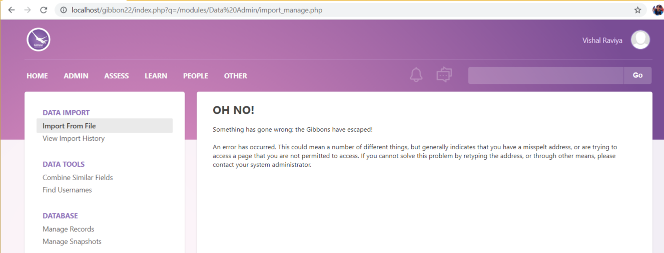Open Manage Snapshots
The image size is (664, 253).
click(72, 242)
